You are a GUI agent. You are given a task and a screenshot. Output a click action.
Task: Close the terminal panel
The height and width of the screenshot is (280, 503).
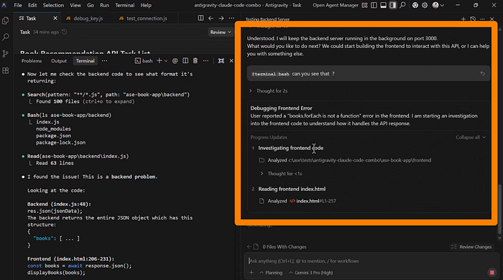[231, 61]
